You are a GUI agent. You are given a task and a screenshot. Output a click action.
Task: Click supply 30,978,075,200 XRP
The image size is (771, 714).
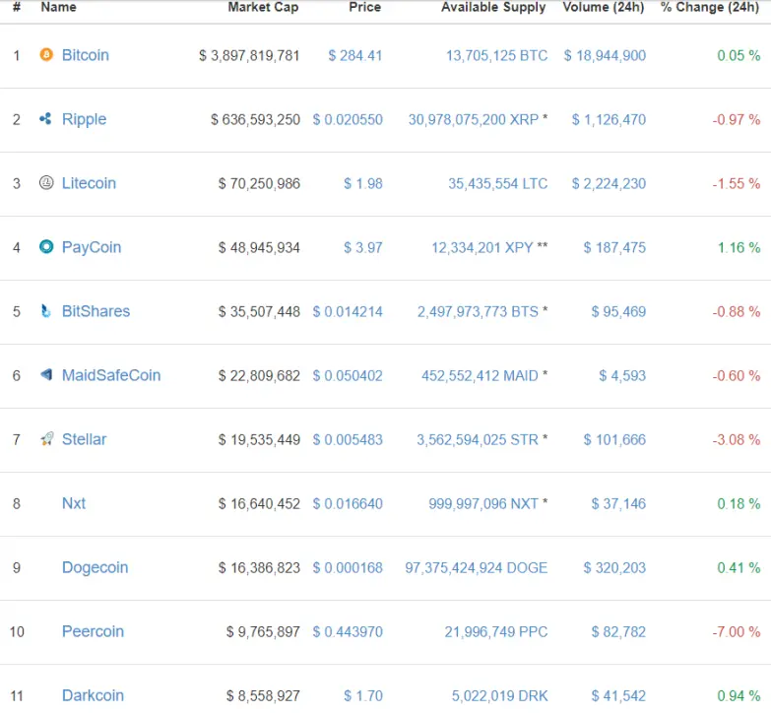(x=474, y=119)
